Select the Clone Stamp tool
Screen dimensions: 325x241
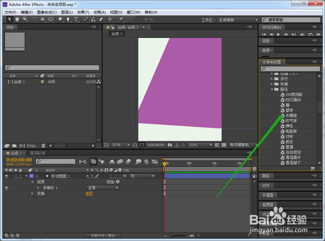point(94,19)
